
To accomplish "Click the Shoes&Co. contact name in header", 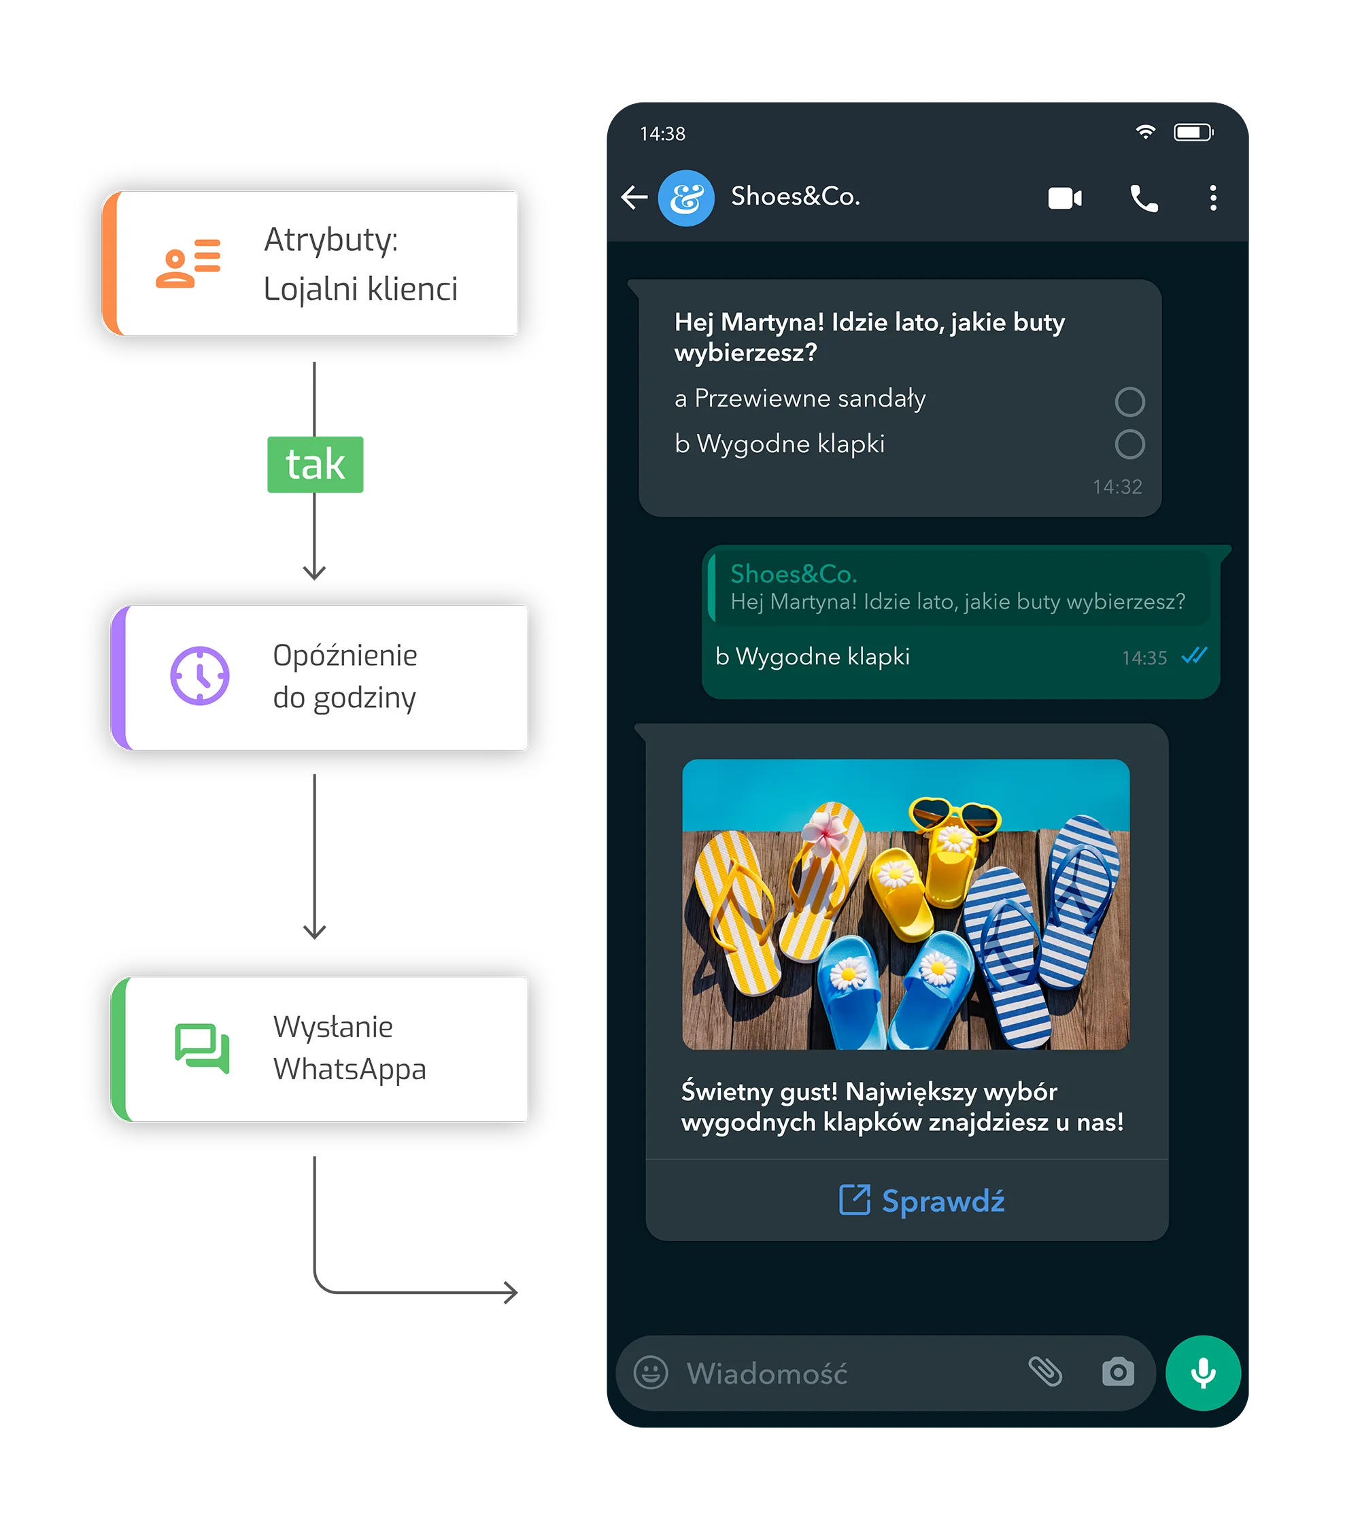I will (795, 197).
